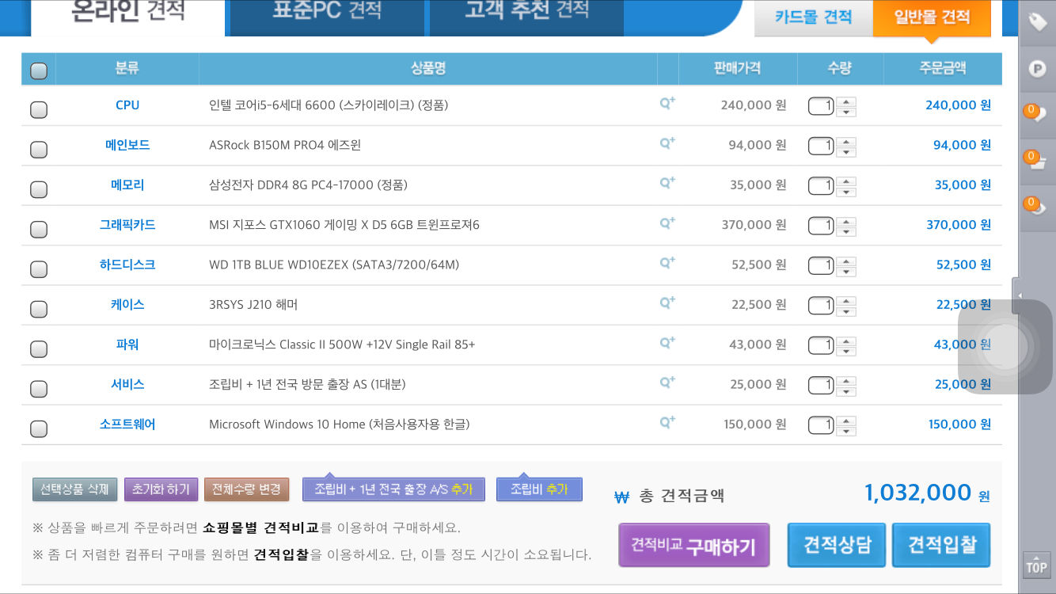Open the CPU category link
The height and width of the screenshot is (594, 1056).
pos(127,105)
